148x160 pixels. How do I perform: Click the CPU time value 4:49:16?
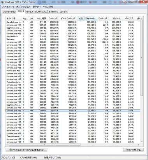click(43, 39)
